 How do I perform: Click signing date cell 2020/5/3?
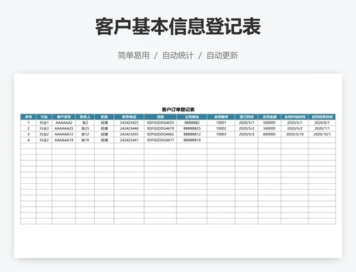[246, 134]
